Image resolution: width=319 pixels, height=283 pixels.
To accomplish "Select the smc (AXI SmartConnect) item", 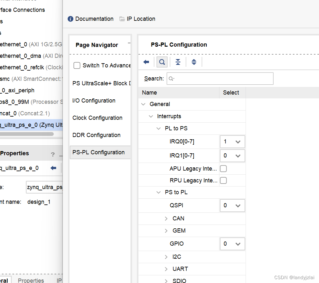I will [x=31, y=79].
